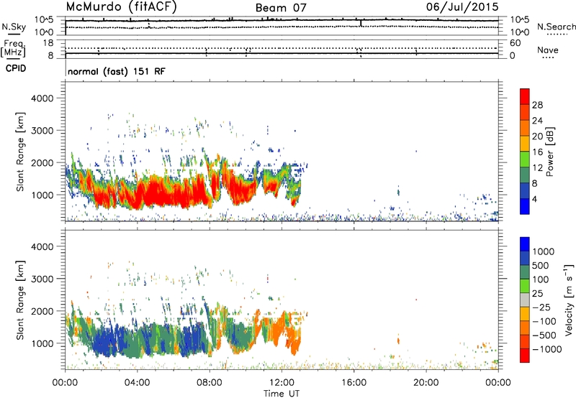The image size is (576, 398).
Task: Click the right-side 10^5 noise tick
Action: 519,19
